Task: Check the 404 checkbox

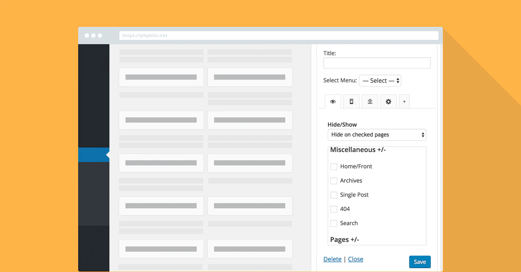Action: pyautogui.click(x=334, y=209)
